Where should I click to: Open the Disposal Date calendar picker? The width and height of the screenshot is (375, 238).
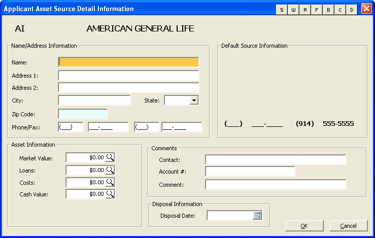click(x=257, y=216)
